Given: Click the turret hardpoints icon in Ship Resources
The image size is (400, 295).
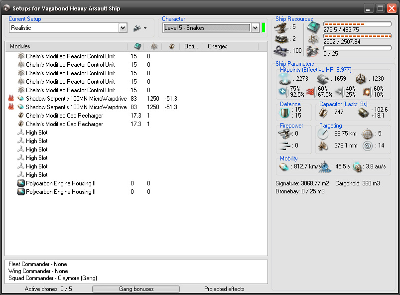Looking at the screenshot, I should tap(281, 28).
